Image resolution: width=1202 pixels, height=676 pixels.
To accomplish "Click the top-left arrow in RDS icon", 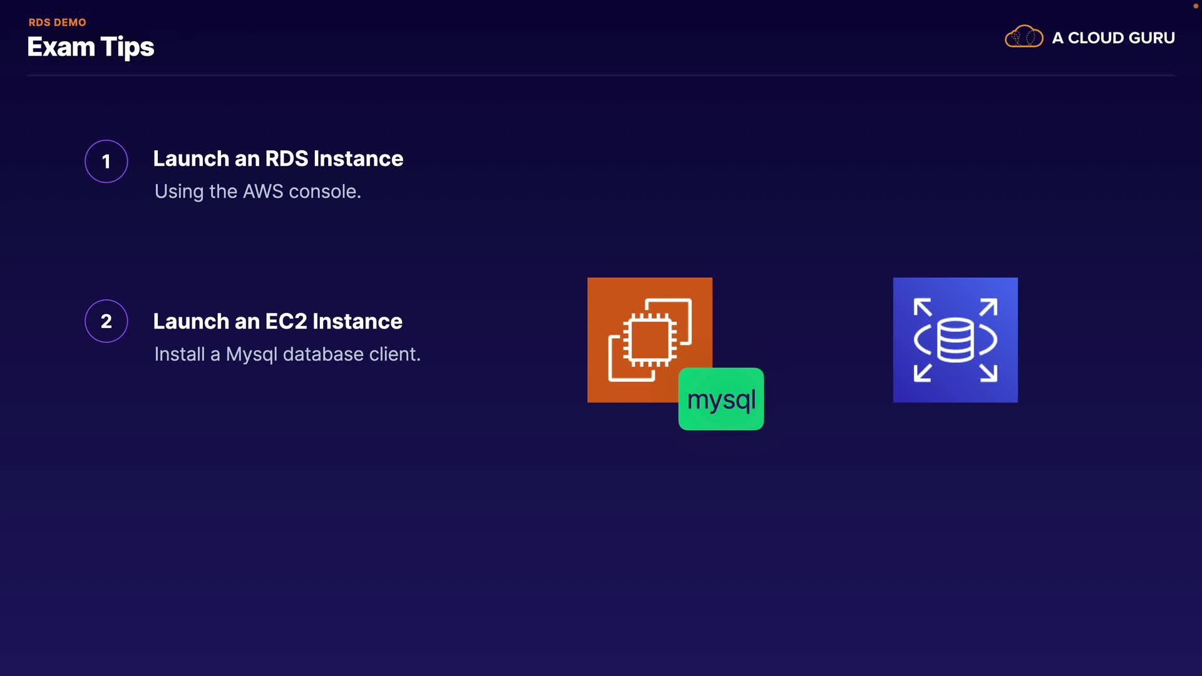I will coord(922,307).
